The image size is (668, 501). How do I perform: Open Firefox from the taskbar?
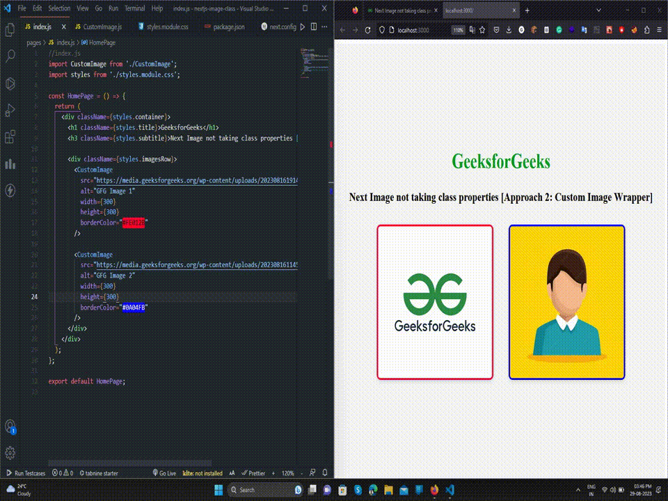coord(434,490)
